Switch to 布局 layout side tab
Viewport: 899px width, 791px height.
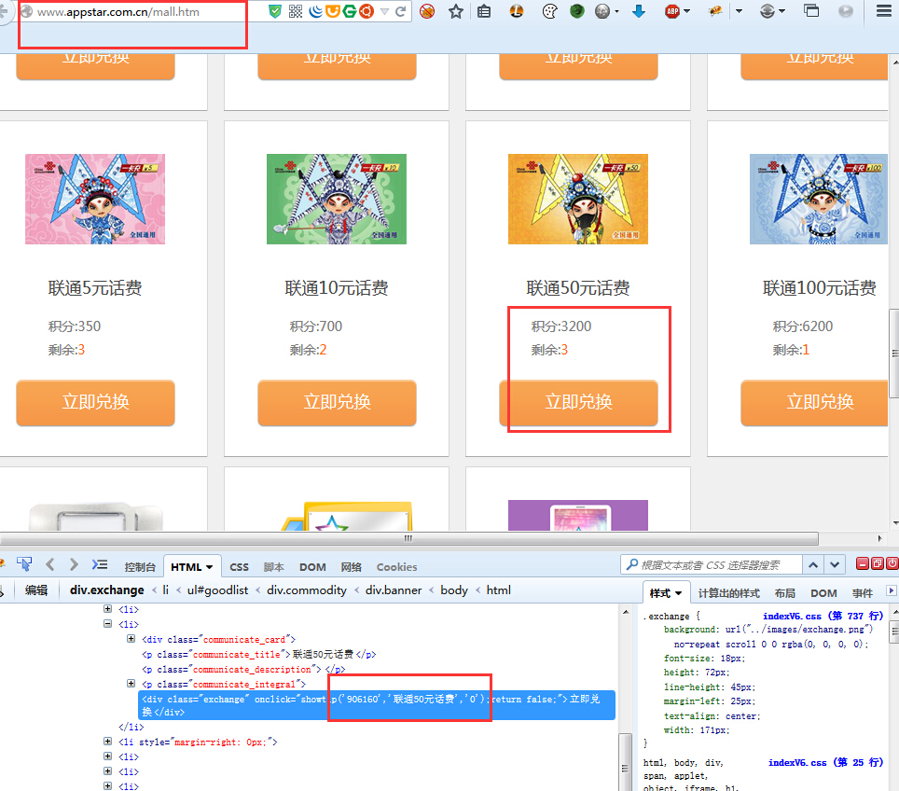(785, 593)
